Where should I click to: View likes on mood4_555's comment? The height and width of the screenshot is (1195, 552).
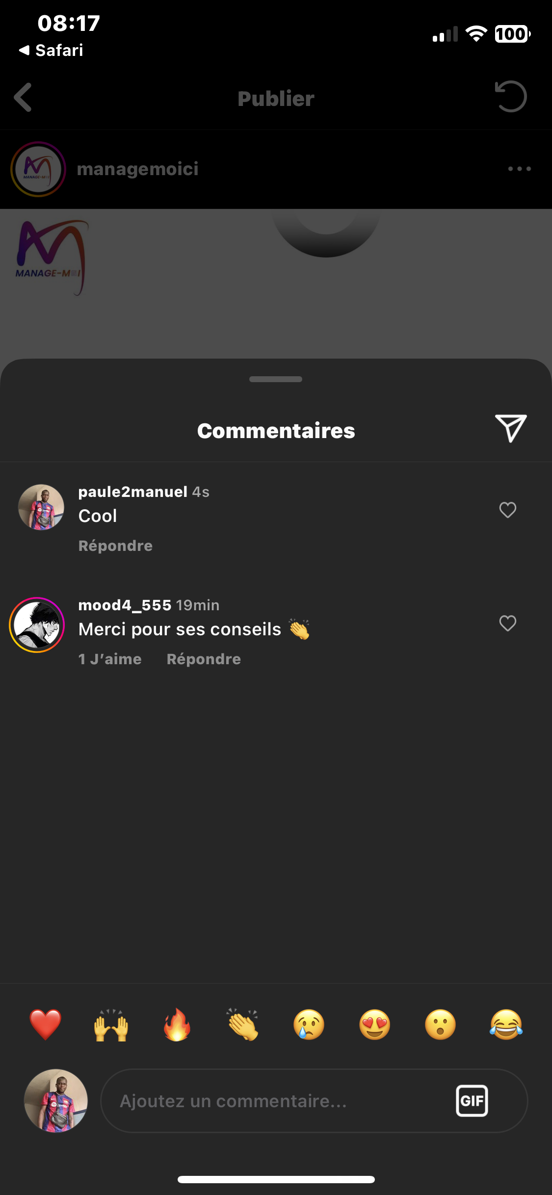[x=110, y=659]
